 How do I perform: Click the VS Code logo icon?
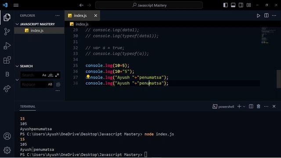pyautogui.click(x=5, y=5)
